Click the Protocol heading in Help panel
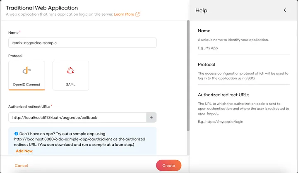 (207, 64)
